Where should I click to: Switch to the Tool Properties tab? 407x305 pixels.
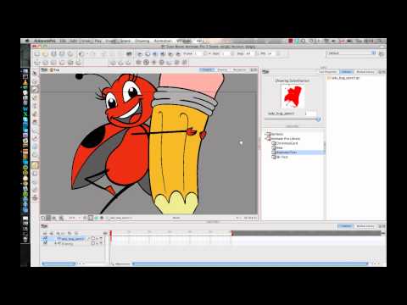[328, 72]
